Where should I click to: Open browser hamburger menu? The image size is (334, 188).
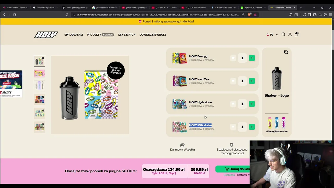tap(330, 15)
